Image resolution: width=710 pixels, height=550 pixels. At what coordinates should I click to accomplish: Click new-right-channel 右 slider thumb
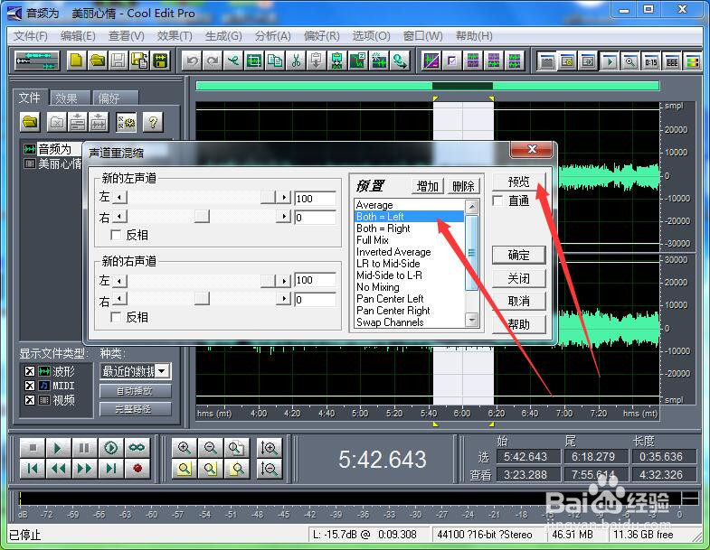click(202, 299)
